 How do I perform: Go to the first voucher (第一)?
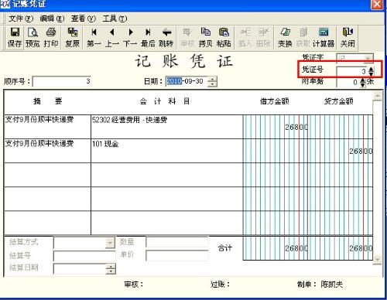point(94,38)
